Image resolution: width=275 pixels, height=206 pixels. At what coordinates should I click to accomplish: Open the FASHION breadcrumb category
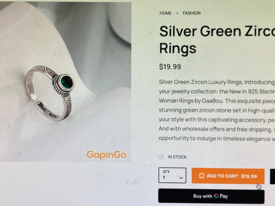[x=192, y=13]
